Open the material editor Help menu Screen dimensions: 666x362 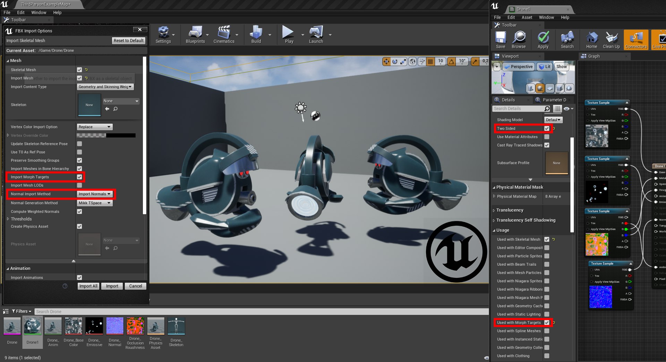[565, 17]
